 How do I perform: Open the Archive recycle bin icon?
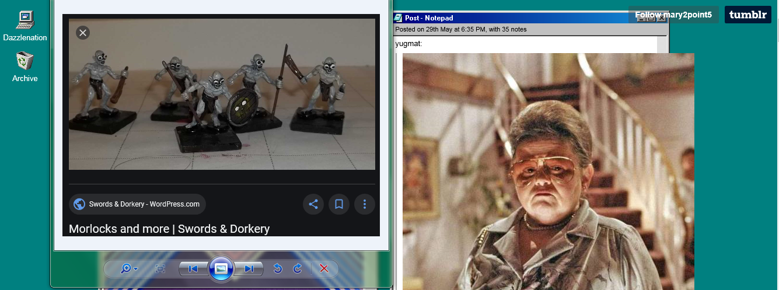click(x=25, y=67)
